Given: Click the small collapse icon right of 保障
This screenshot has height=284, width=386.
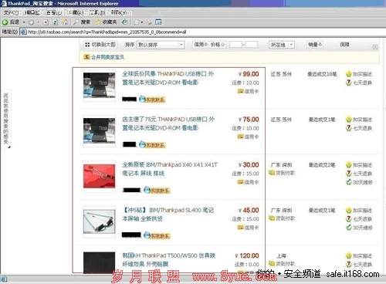Looking at the screenshot, I should pos(375,47).
